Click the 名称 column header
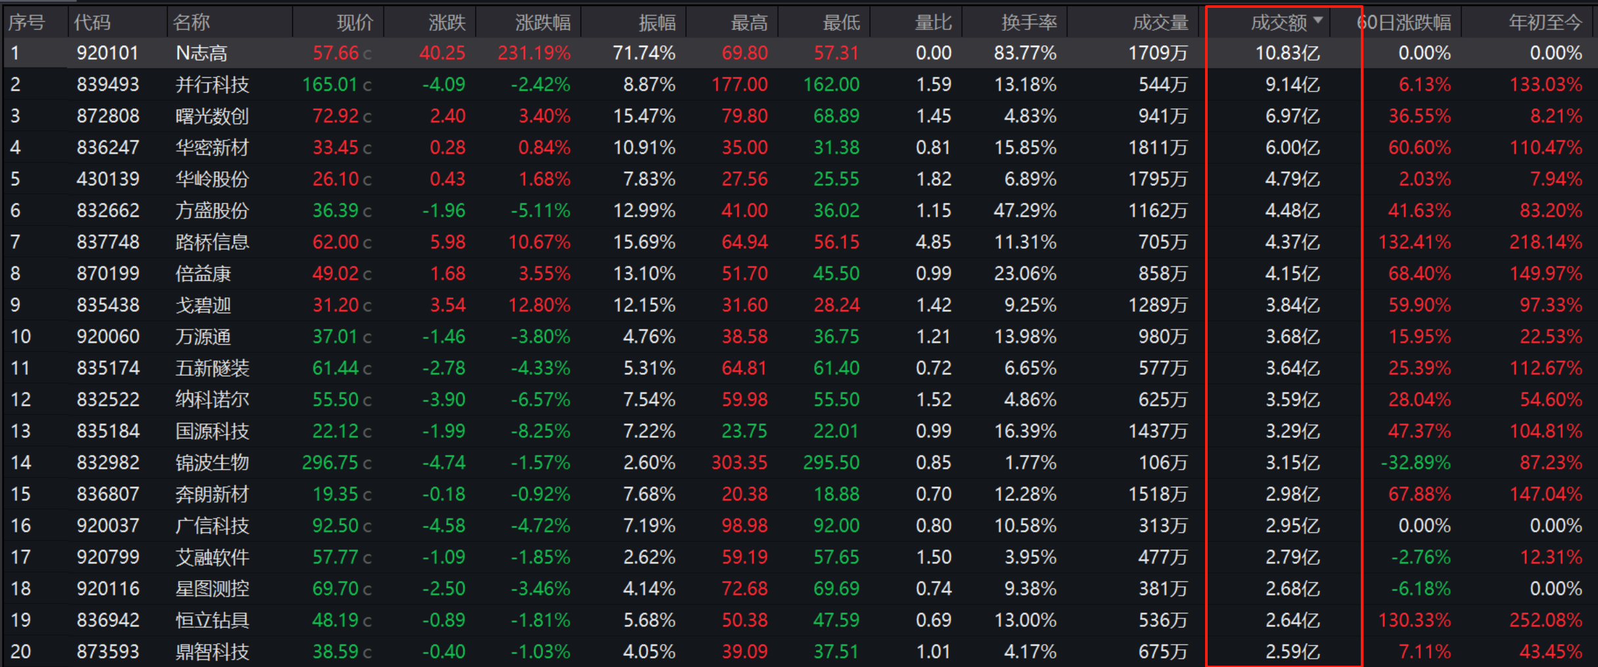The image size is (1598, 667). [191, 23]
